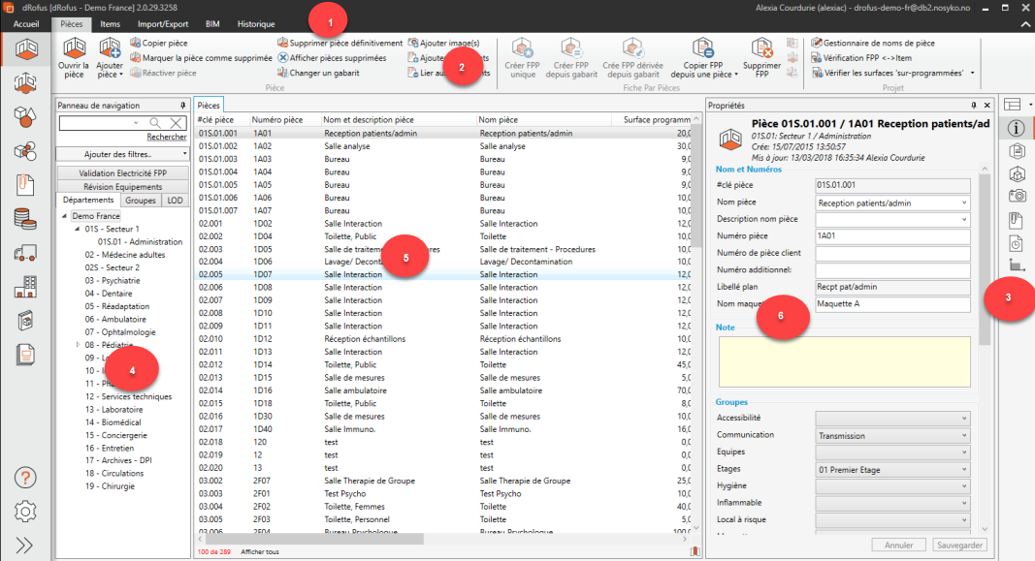
Task: Click the Ouvrir la pièce icon
Action: [x=75, y=49]
